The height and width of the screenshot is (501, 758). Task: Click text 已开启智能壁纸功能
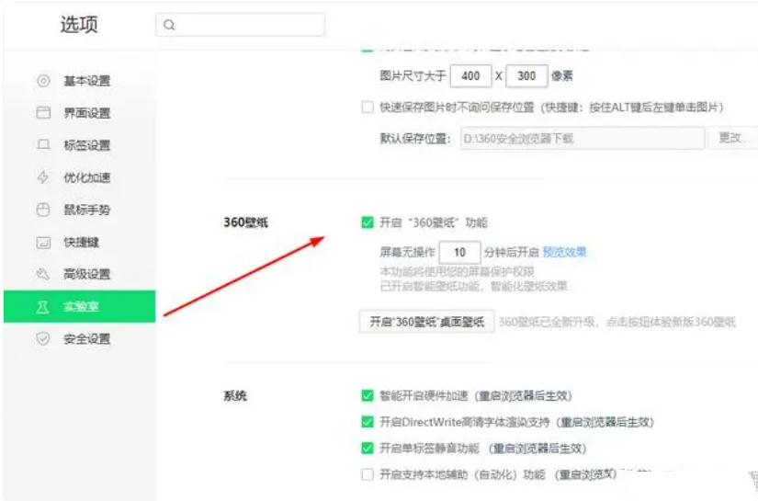pyautogui.click(x=431, y=286)
